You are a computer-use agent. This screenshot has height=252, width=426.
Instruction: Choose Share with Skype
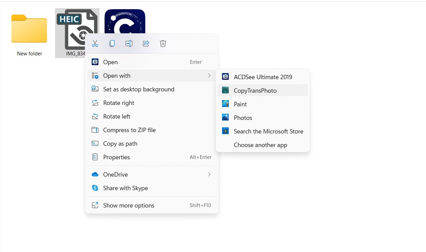pos(152,188)
